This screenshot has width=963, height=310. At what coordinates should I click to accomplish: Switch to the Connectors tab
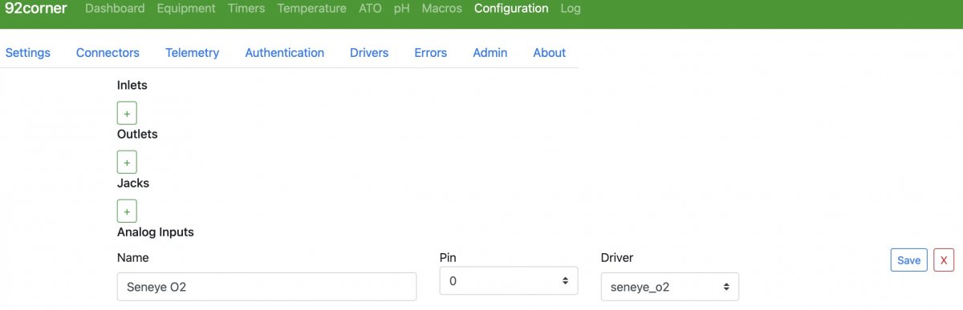tap(108, 53)
